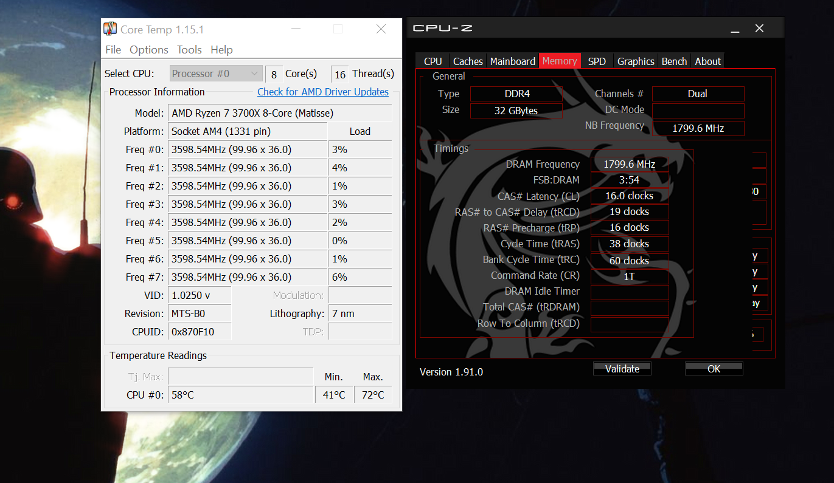Click the OK button in CPU-Z

pos(714,369)
